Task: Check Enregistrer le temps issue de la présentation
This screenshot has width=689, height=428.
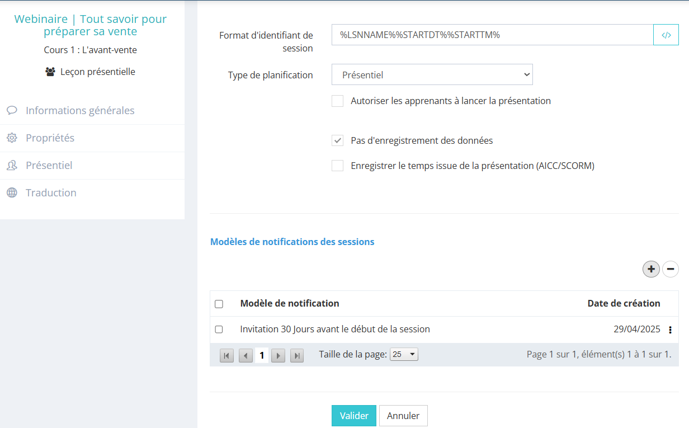Action: point(337,166)
